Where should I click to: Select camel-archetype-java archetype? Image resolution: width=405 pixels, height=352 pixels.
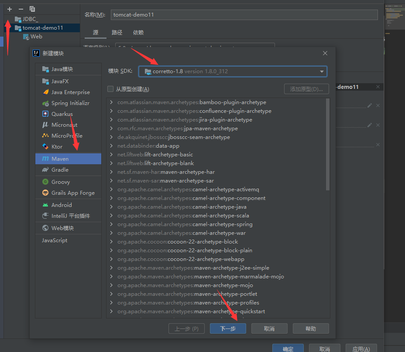(x=182, y=207)
